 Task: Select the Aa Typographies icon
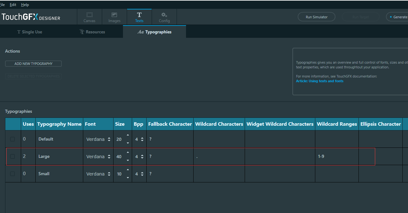tap(141, 32)
